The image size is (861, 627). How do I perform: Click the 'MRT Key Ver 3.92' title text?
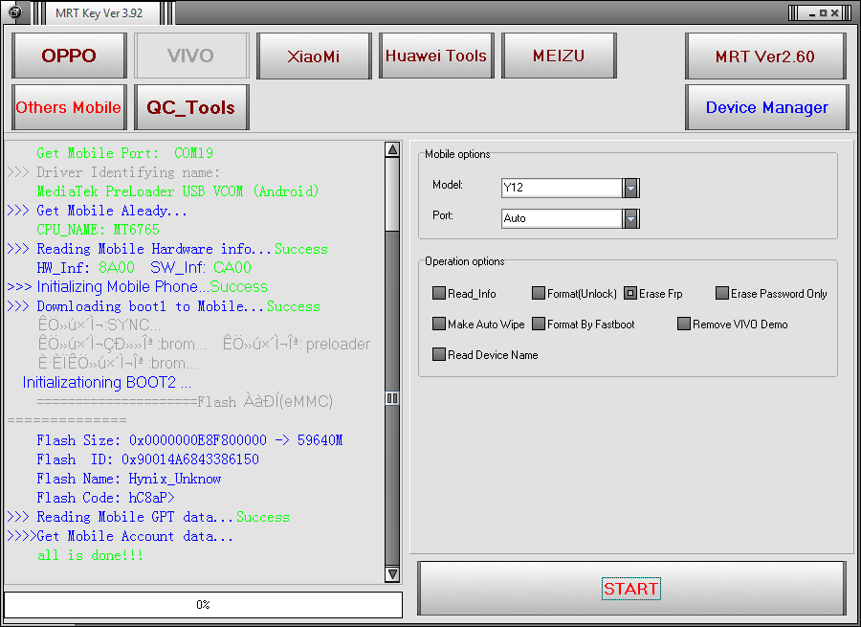pos(99,13)
